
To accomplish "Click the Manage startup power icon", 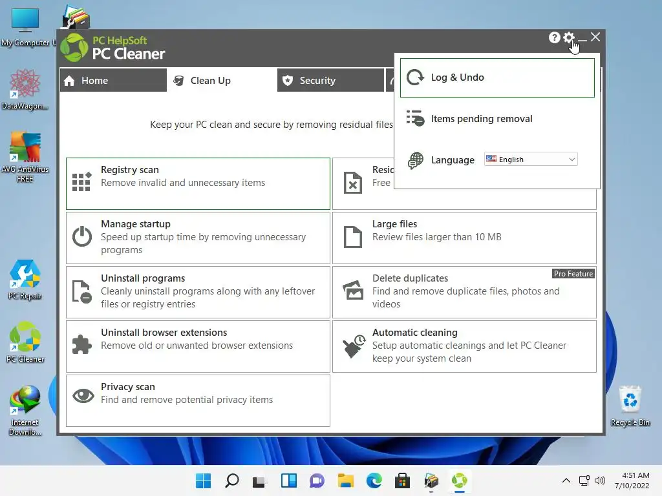I will [82, 236].
